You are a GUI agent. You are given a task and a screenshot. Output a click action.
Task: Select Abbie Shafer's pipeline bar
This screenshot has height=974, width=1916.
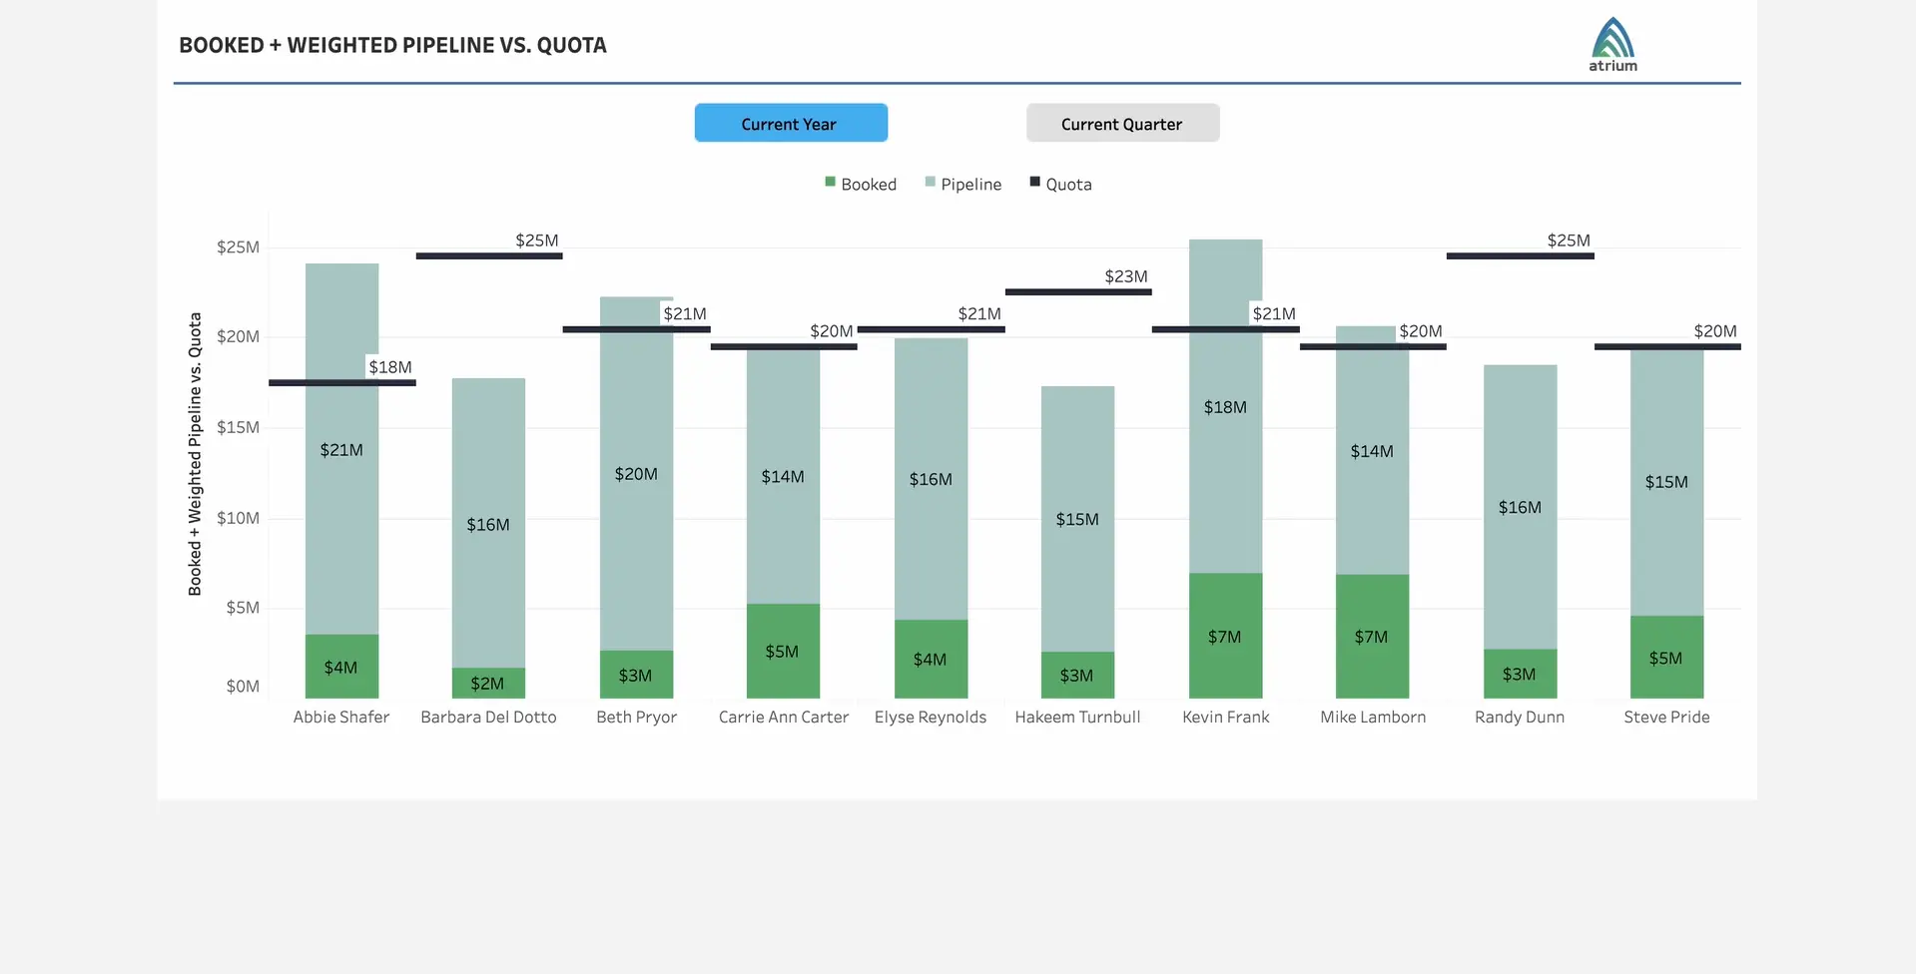pyautogui.click(x=341, y=449)
